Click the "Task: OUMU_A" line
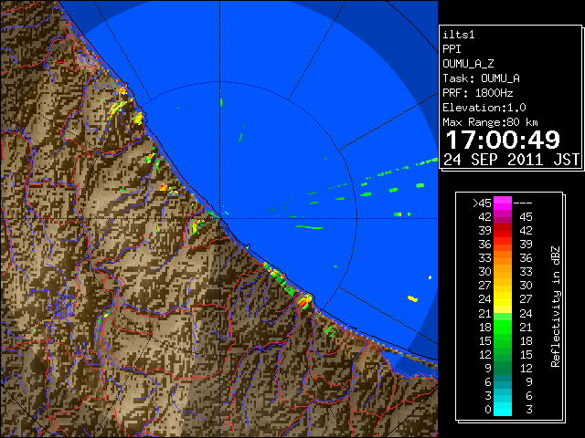 tap(481, 78)
